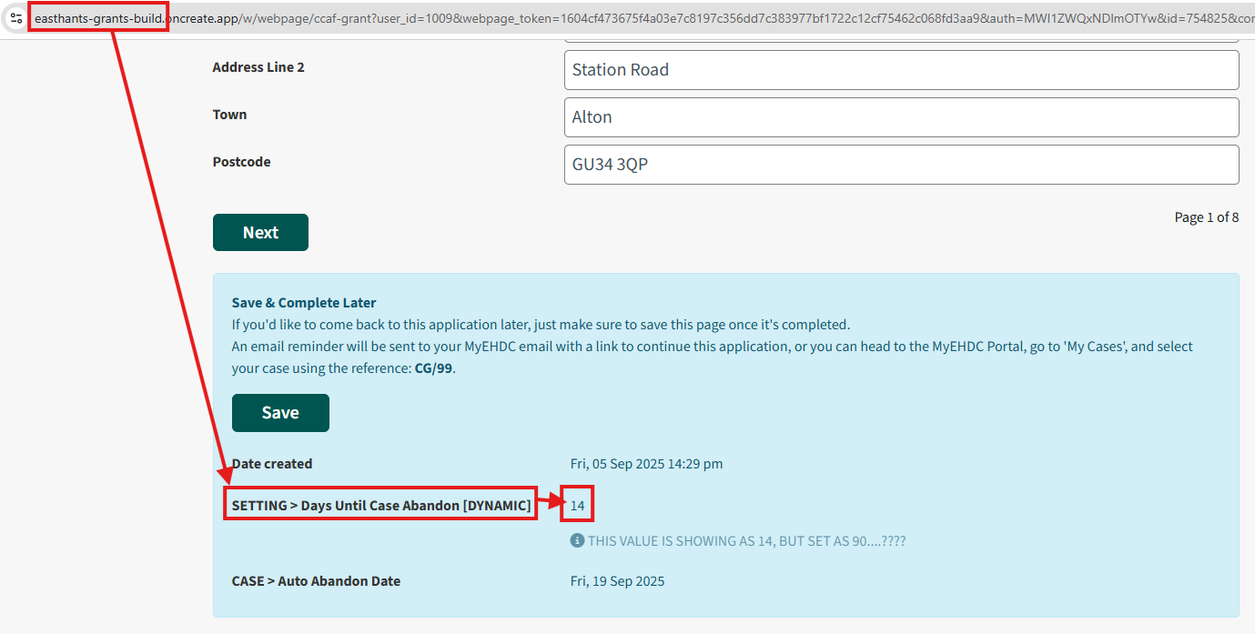Click the Date created timestamp value
1255x634 pixels.
[x=646, y=464]
